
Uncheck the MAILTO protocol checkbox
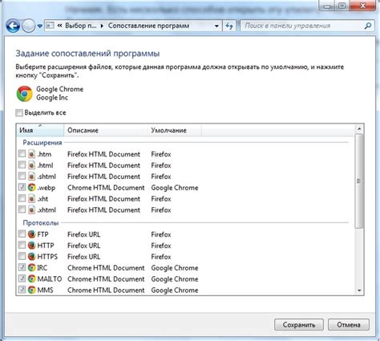pos(22,278)
